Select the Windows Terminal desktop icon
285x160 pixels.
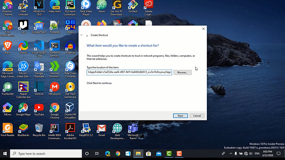[55, 49]
